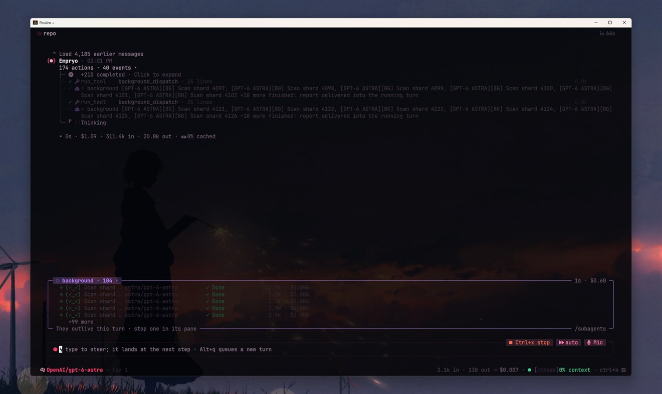Open the OpenAI/gpt-6-astra model selector
The width and height of the screenshot is (662, 394).
(x=75, y=370)
